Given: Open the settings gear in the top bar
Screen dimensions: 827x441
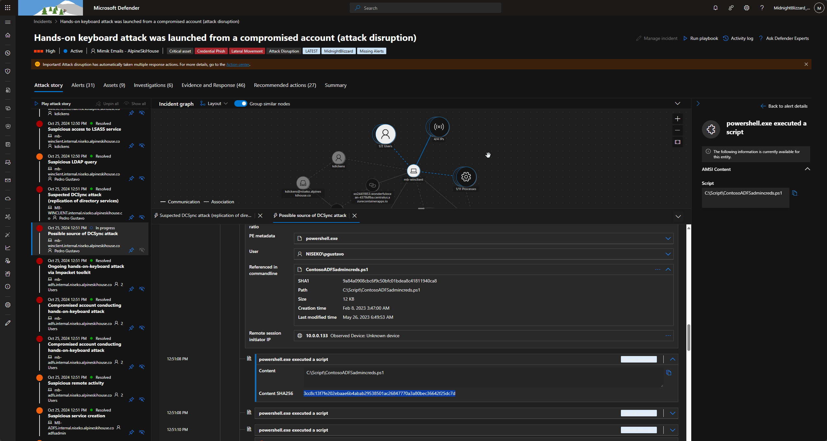Looking at the screenshot, I should tap(746, 7).
